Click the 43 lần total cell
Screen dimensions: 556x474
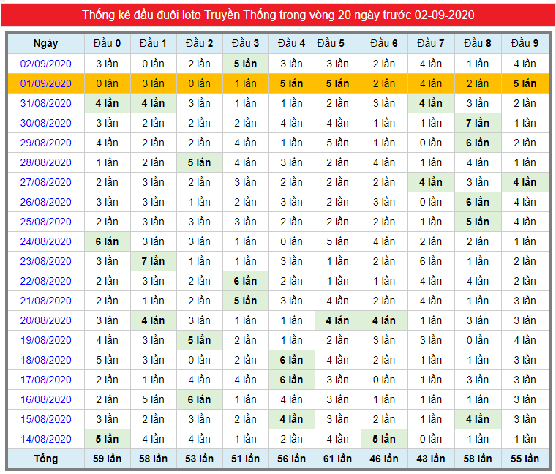point(431,459)
